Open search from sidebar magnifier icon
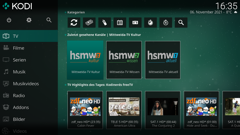The image size is (240, 135). pos(49,20)
